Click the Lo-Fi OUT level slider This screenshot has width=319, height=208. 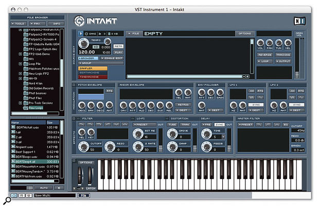click(161, 148)
